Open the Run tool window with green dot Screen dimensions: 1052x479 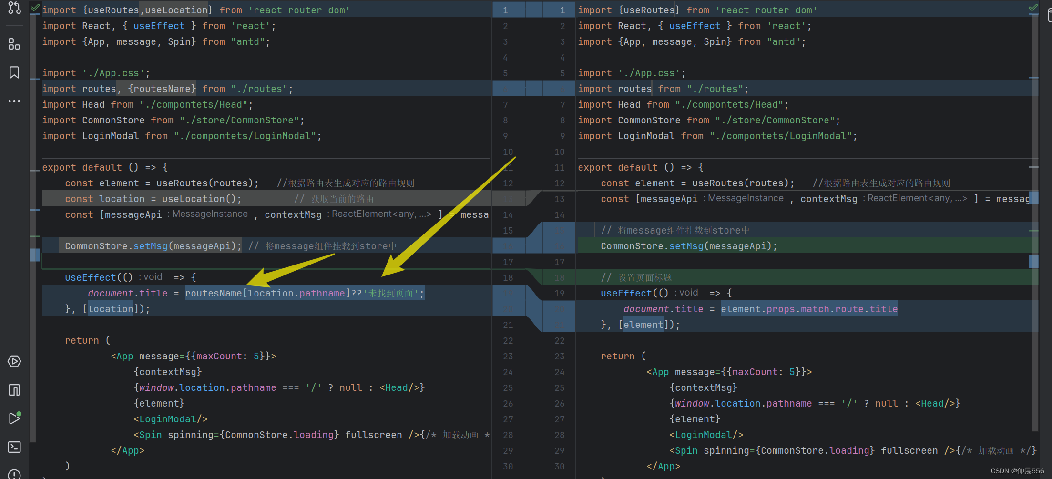click(x=14, y=418)
